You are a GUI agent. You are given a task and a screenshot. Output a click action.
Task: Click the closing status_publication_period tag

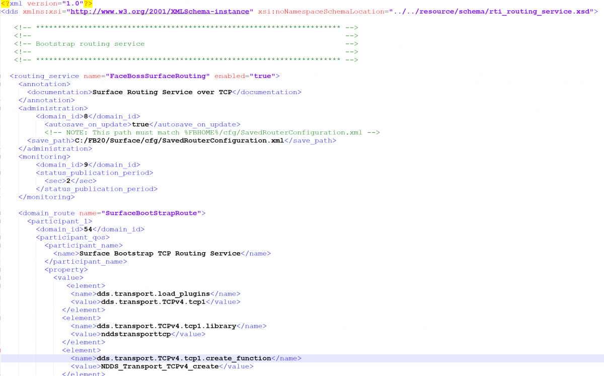click(97, 189)
